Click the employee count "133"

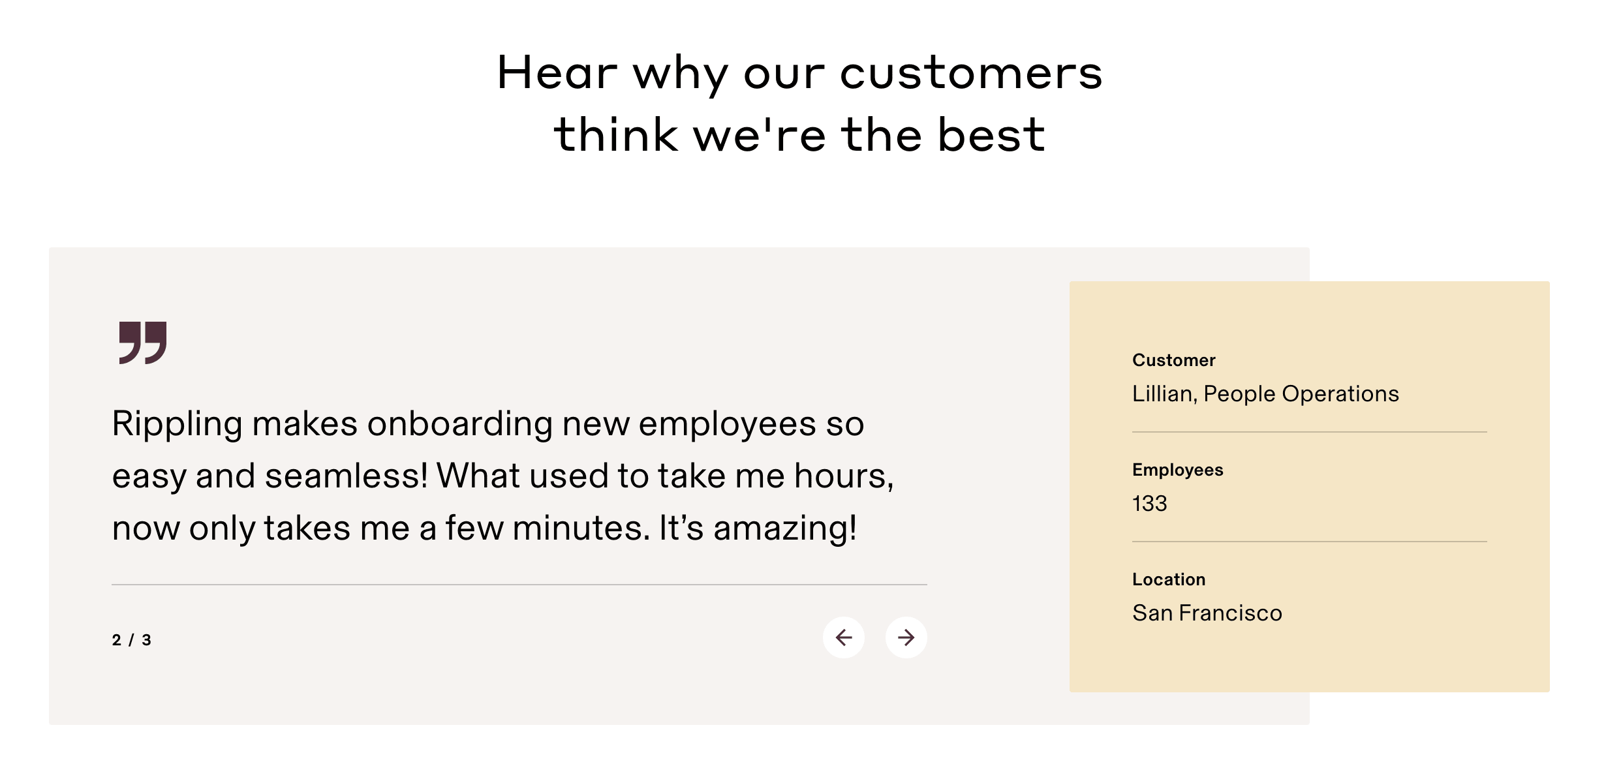(1149, 504)
